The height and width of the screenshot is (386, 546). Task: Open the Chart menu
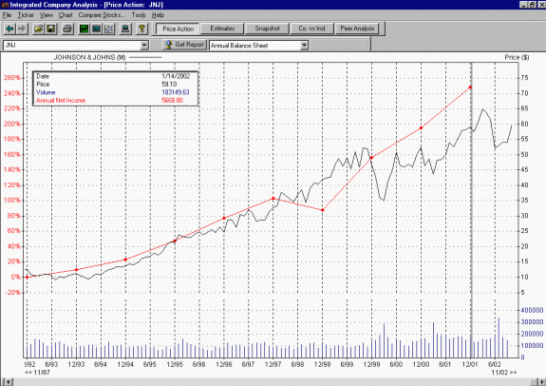click(x=66, y=15)
